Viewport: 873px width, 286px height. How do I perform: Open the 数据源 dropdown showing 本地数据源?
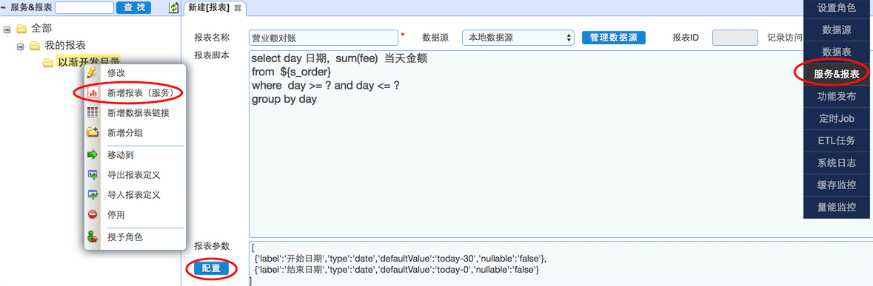[518, 38]
